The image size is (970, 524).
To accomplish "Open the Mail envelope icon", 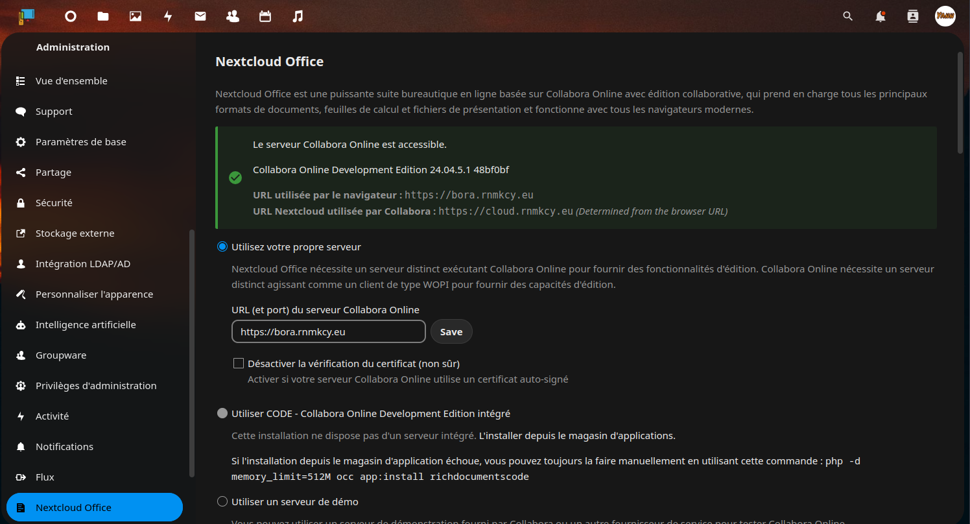I will pyautogui.click(x=200, y=17).
